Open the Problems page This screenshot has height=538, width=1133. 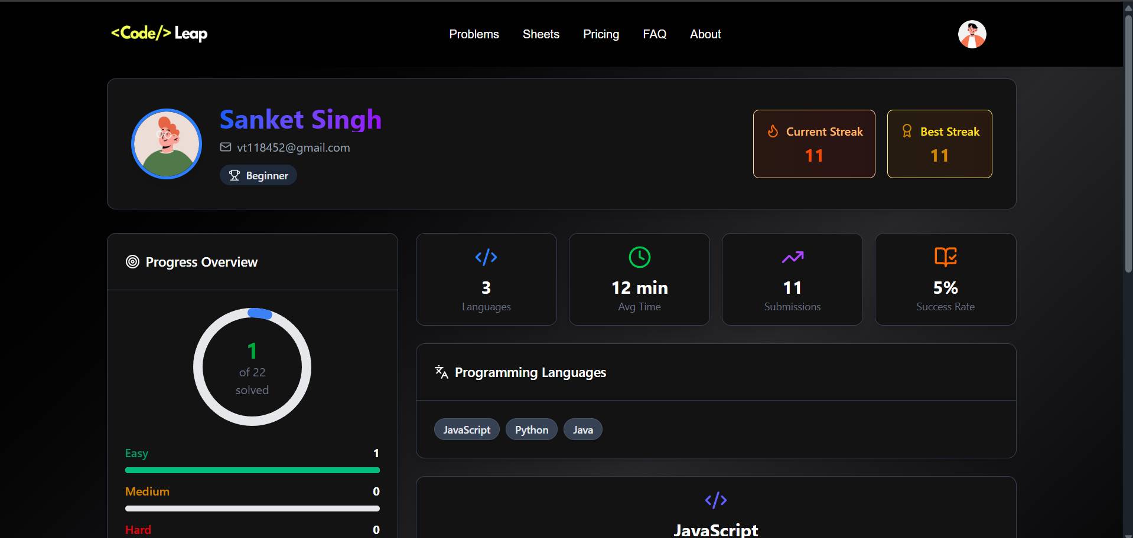pyautogui.click(x=474, y=34)
